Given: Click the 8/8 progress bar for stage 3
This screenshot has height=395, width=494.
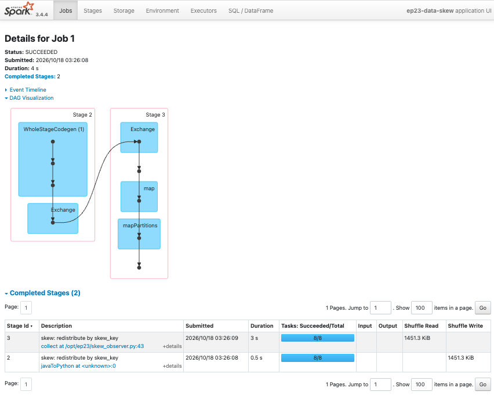Looking at the screenshot, I should pyautogui.click(x=318, y=338).
